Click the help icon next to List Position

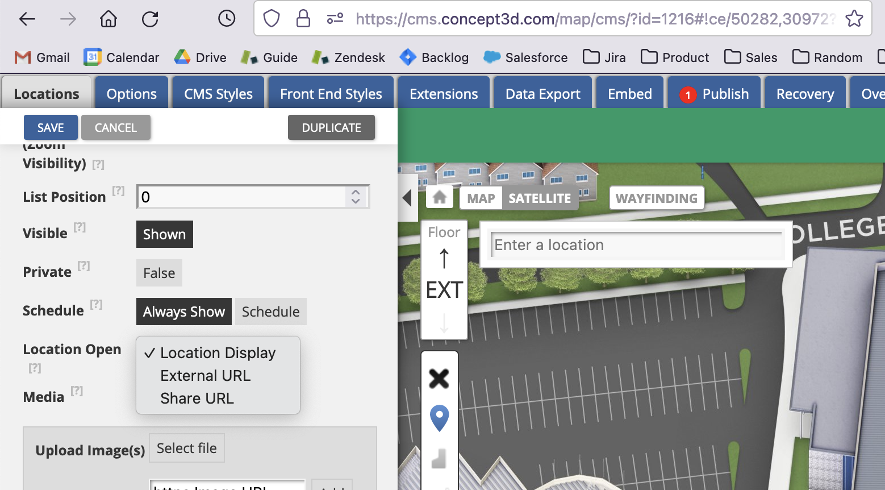coord(118,191)
